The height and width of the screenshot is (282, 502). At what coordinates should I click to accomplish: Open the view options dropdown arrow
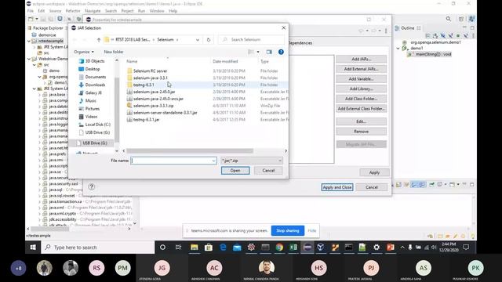[258, 52]
